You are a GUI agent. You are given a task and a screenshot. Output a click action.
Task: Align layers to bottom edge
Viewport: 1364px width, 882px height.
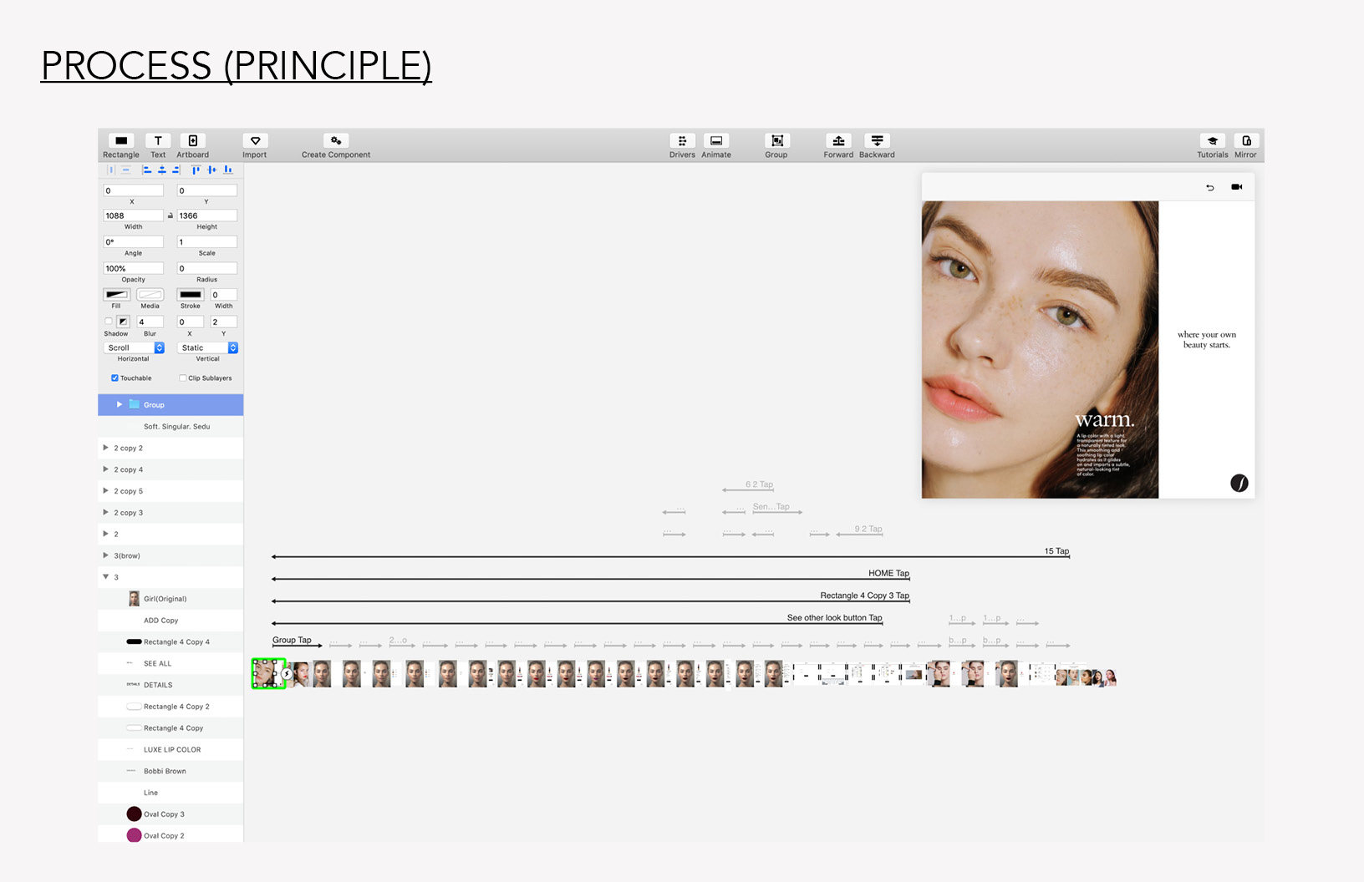[227, 170]
